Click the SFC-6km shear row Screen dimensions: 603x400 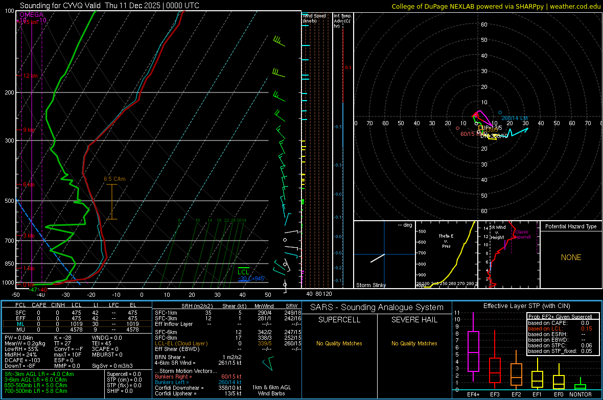pyautogui.click(x=228, y=332)
